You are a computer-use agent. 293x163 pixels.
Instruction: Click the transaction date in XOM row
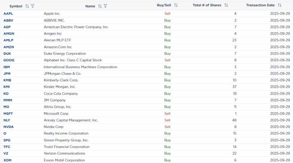point(280,160)
